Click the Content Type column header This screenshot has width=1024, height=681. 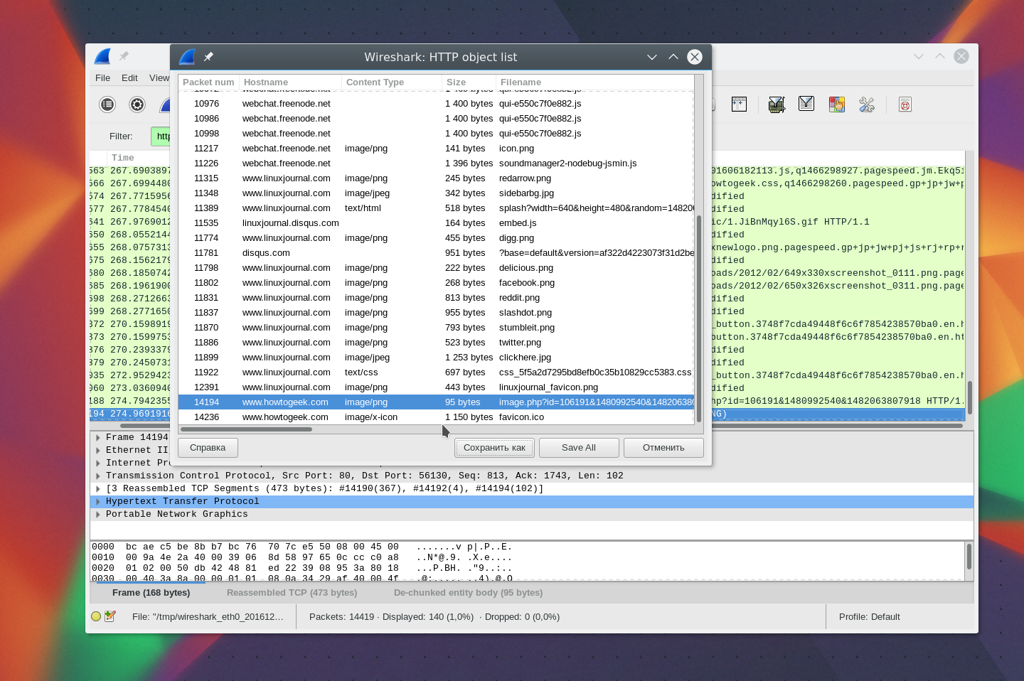coord(375,82)
